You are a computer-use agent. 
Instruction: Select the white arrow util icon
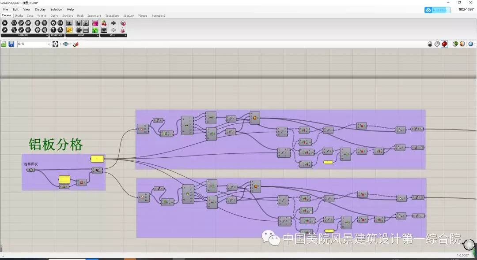coord(113,30)
